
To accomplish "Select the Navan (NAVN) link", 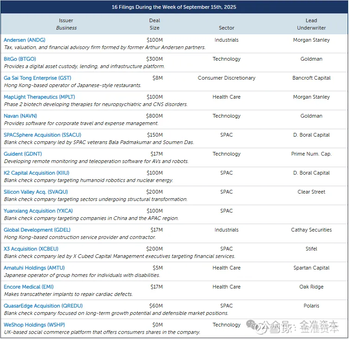I will pos(20,116).
